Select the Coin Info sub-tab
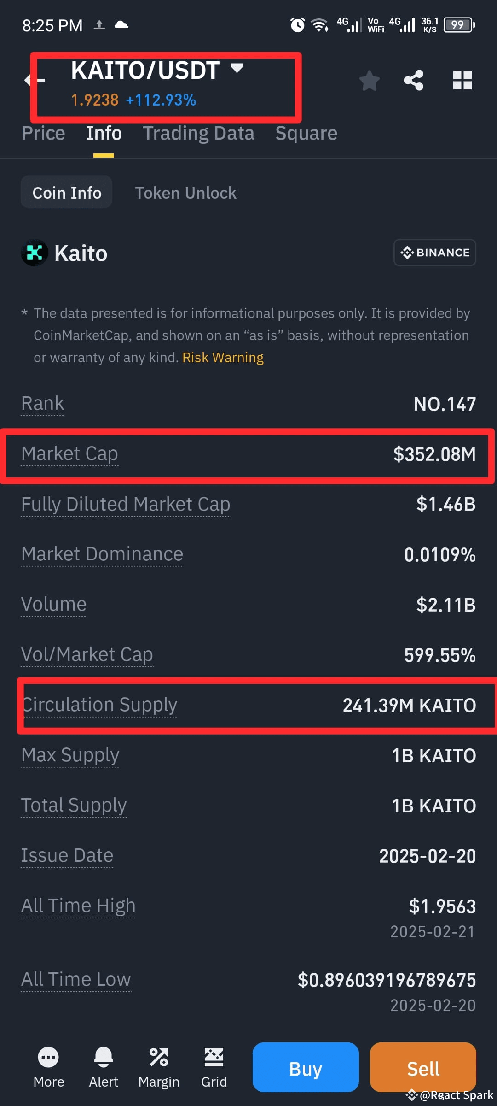Viewport: 497px width, 1106px height. pyautogui.click(x=67, y=192)
